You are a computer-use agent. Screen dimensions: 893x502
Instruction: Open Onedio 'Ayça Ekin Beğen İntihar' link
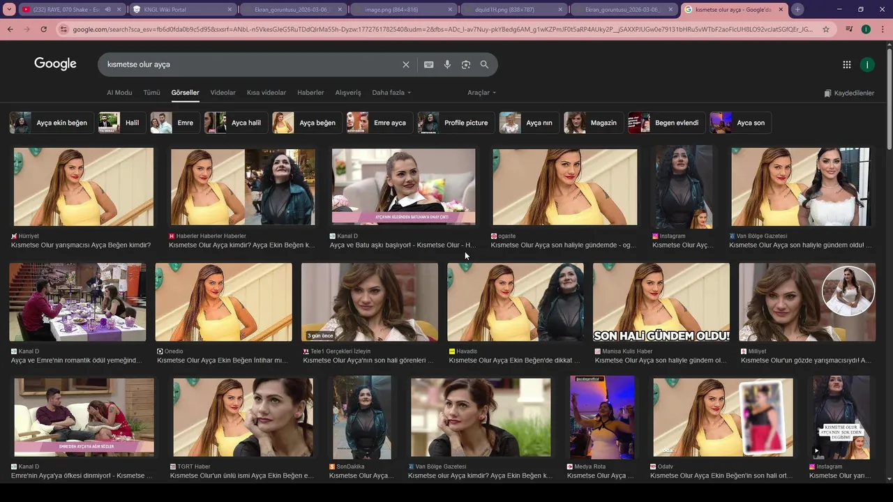[x=223, y=360]
